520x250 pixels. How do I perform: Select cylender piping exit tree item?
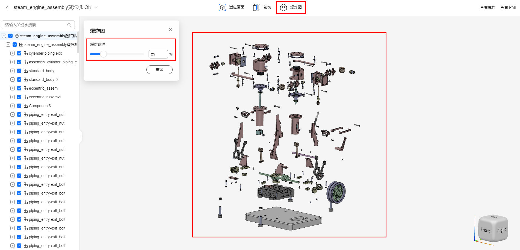click(45, 53)
